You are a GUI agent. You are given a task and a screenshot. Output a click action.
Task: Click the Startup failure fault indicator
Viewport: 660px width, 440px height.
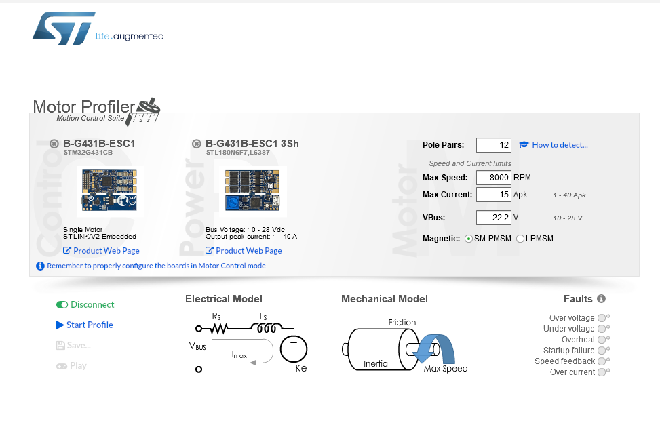[x=602, y=351]
